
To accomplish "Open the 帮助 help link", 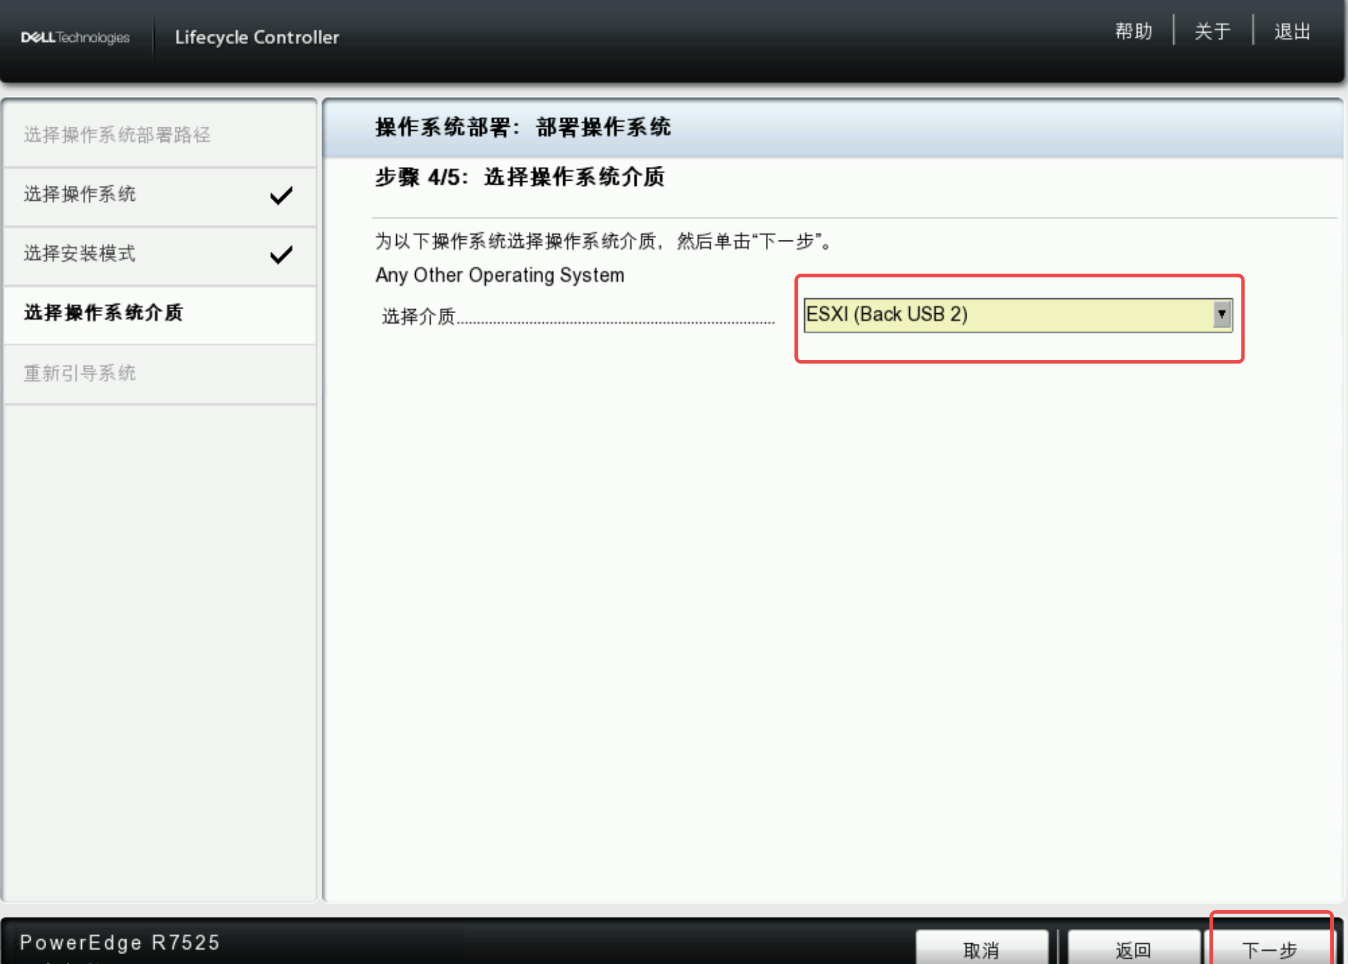I will [x=1133, y=31].
